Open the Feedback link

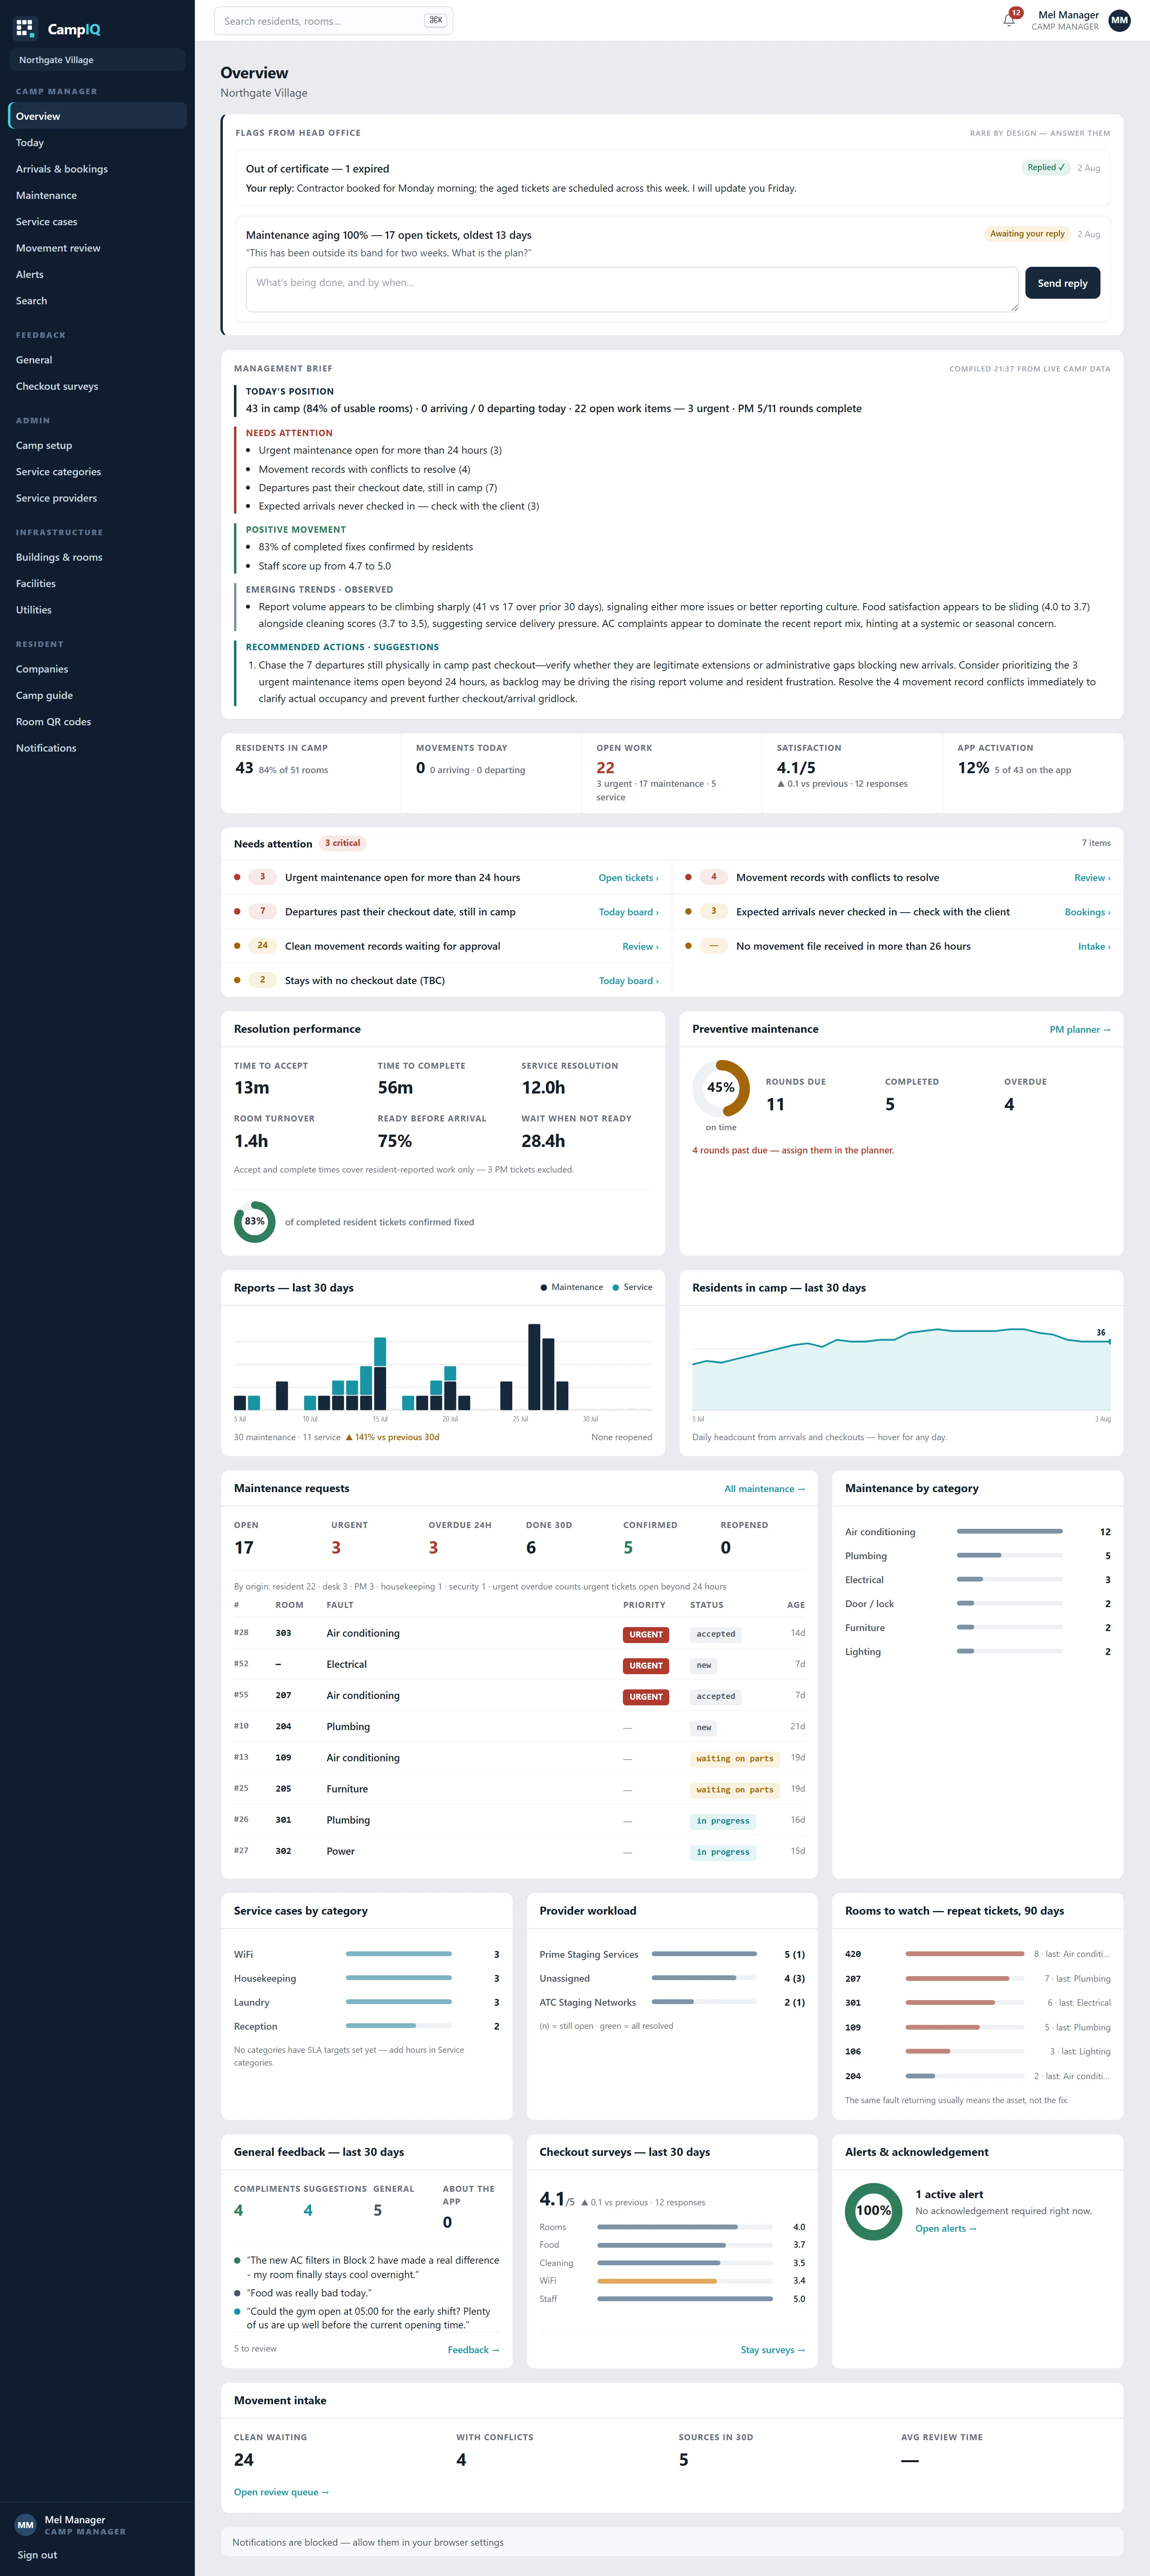point(473,2350)
